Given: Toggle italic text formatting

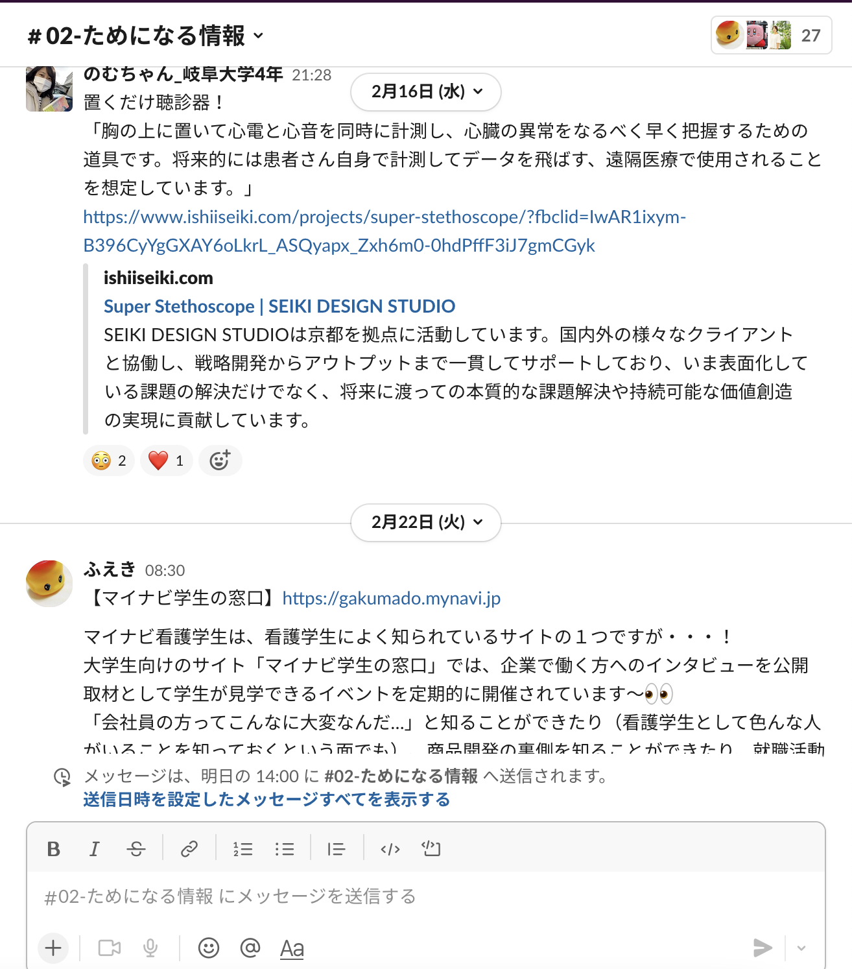Looking at the screenshot, I should click(x=95, y=849).
